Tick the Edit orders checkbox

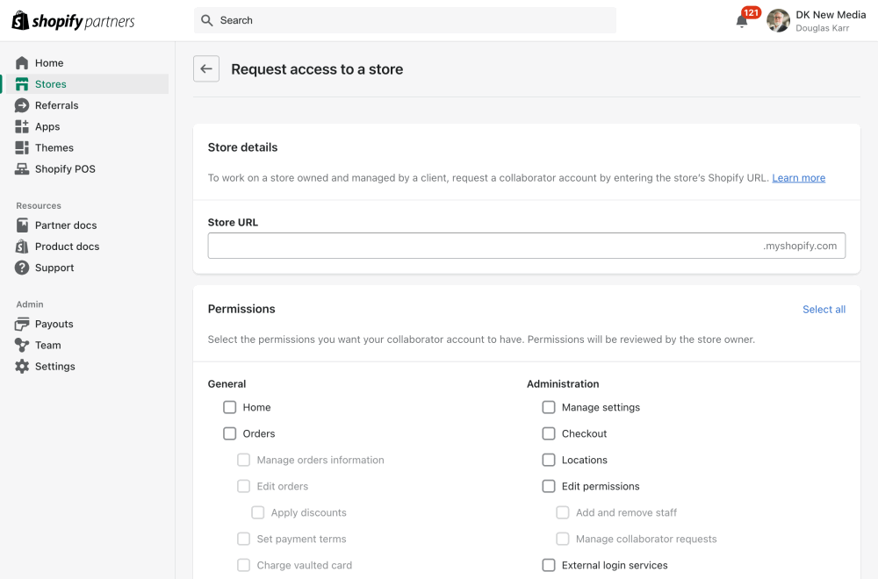[243, 486]
